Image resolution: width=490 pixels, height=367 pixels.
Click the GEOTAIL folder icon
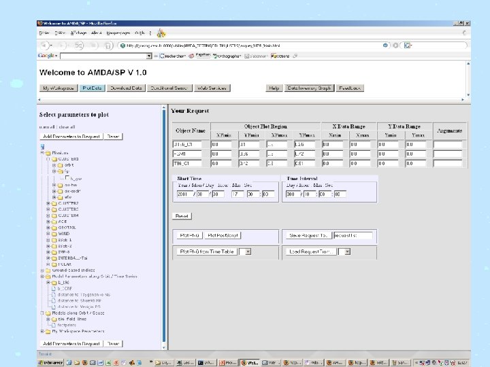[x=54, y=227]
